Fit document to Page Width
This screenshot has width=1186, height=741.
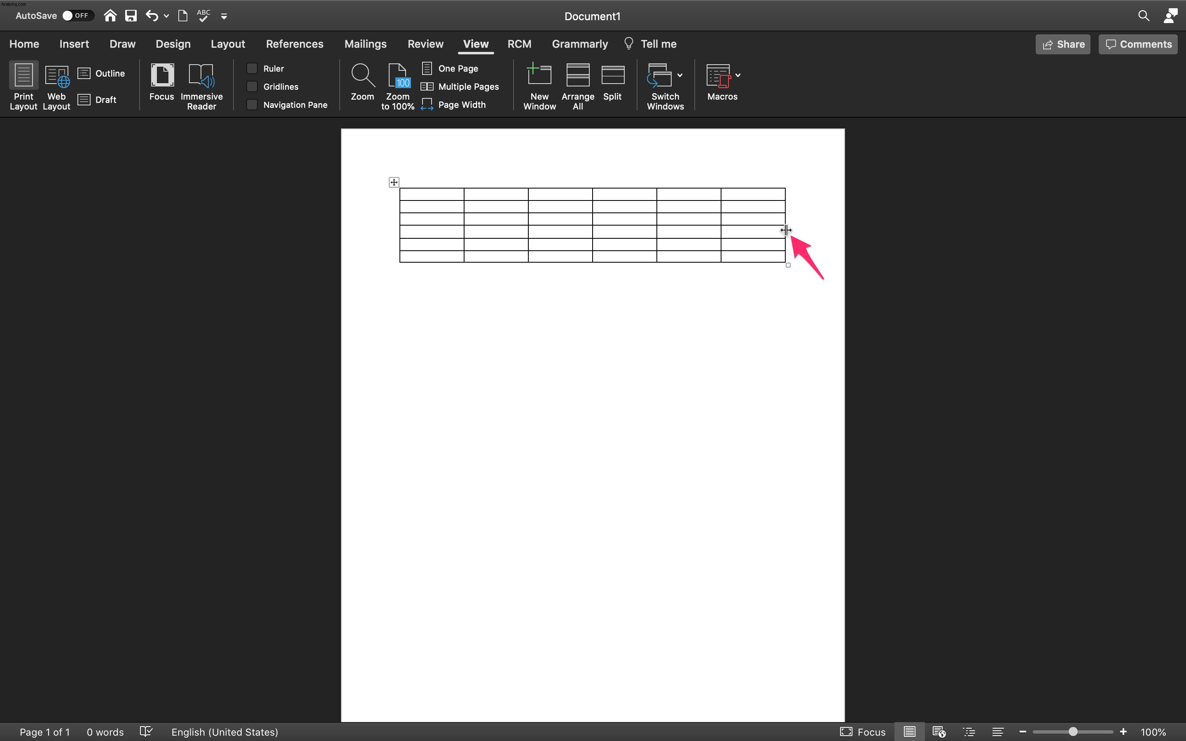point(453,105)
